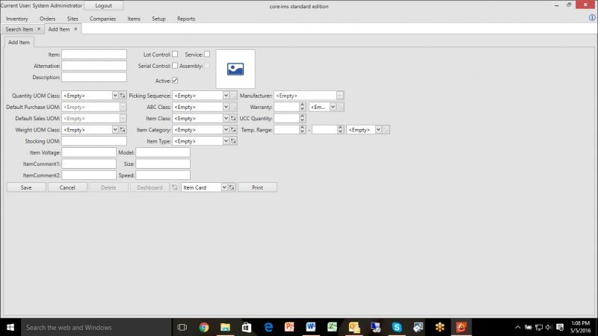598x336 pixels.
Task: Open the Action Center notifications icon
Action: pyautogui.click(x=560, y=327)
